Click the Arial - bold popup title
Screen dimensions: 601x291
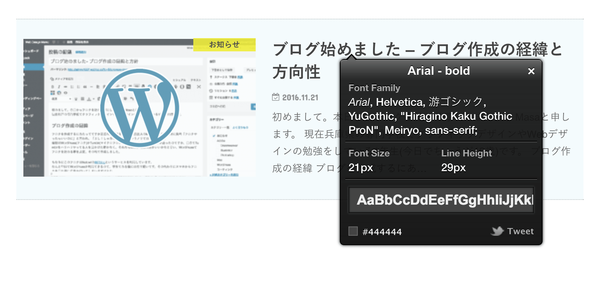point(438,71)
